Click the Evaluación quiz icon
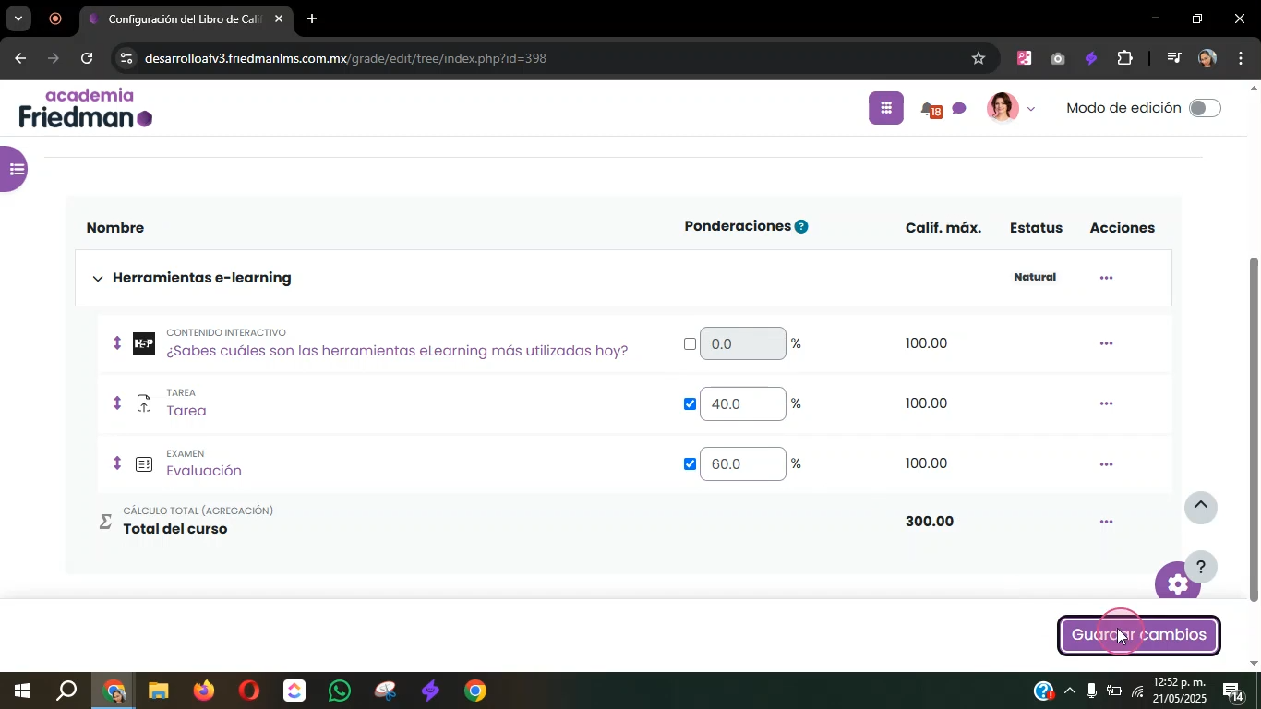 coord(144,464)
